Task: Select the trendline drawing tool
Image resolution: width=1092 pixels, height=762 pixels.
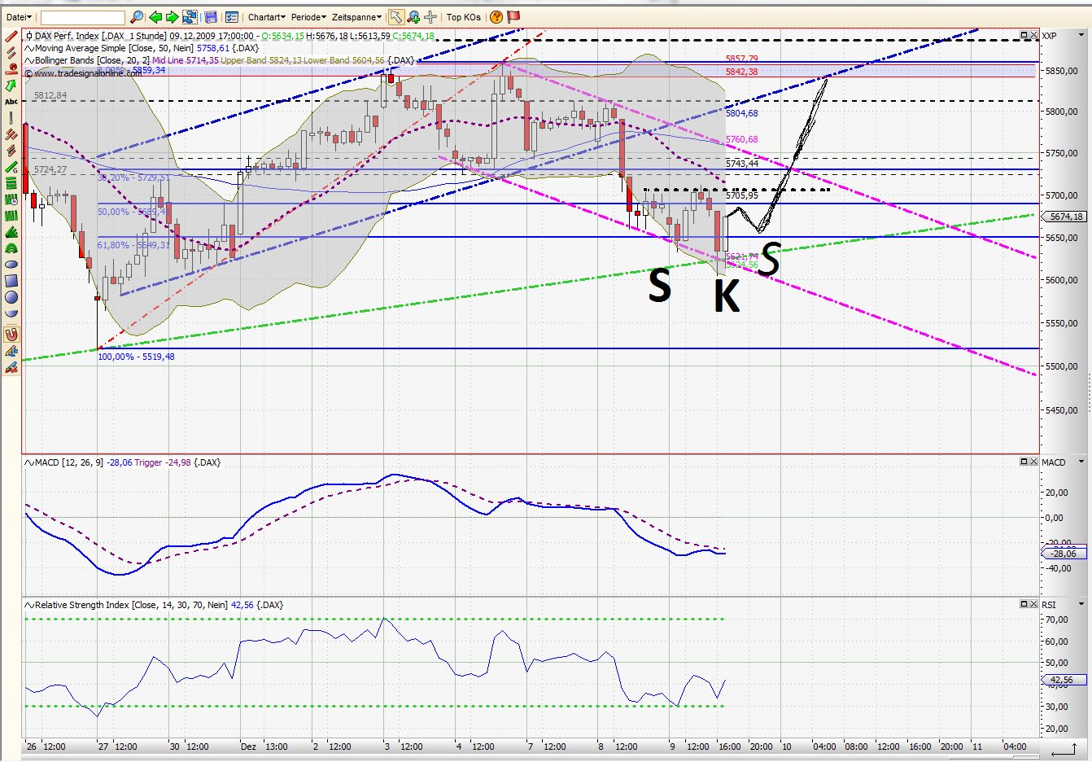Action: coord(11,37)
